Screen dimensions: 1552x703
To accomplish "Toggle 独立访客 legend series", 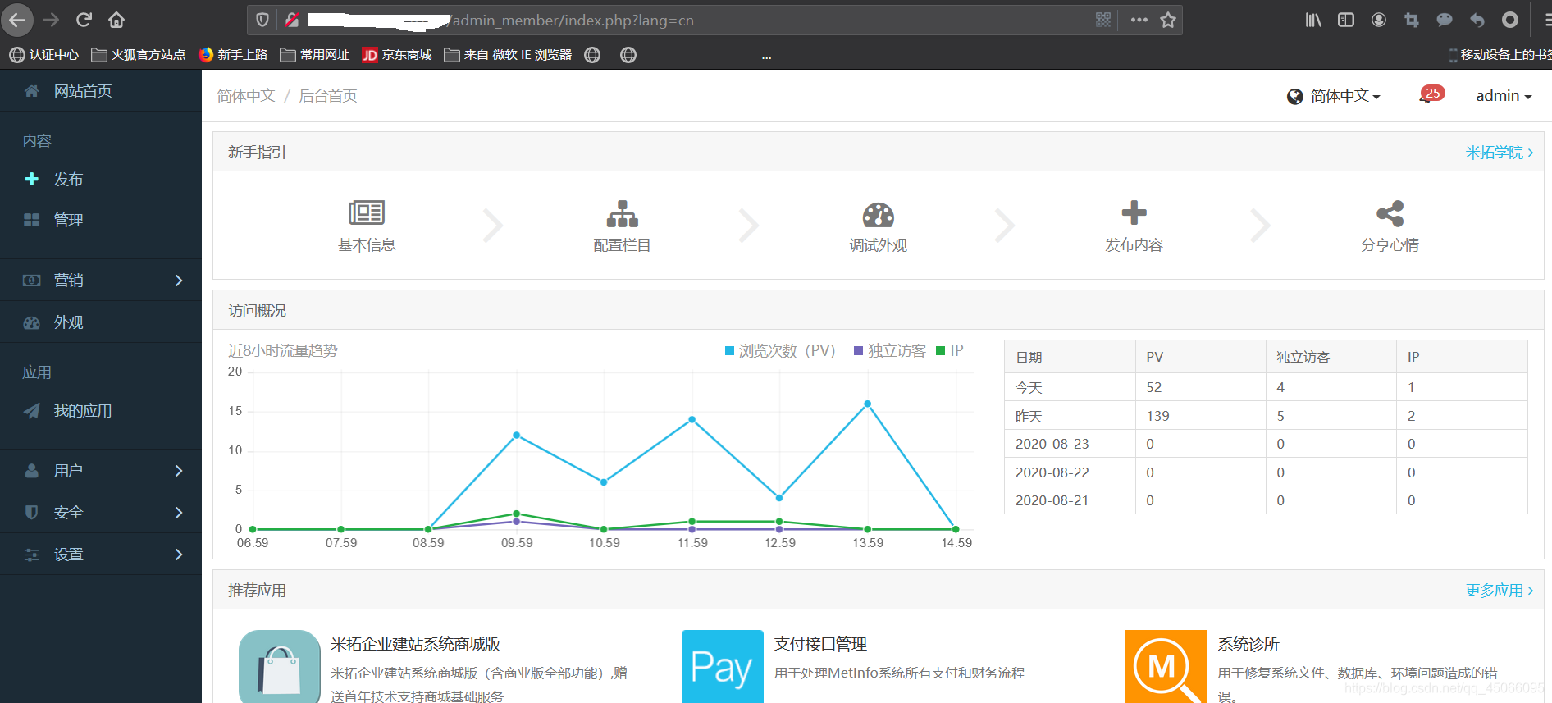I will 889,351.
